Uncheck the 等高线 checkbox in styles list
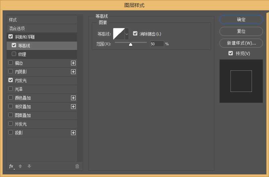The width and height of the screenshot is (269, 177). pyautogui.click(x=14, y=45)
